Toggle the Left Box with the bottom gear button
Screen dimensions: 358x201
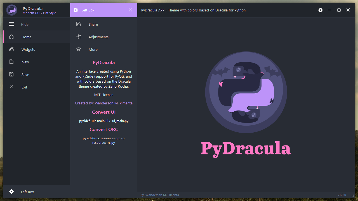tap(11, 192)
